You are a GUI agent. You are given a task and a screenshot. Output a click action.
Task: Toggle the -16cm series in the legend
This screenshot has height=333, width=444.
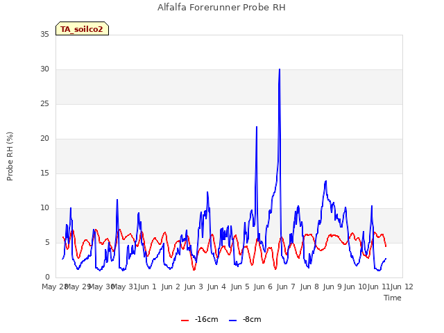[x=200, y=319]
